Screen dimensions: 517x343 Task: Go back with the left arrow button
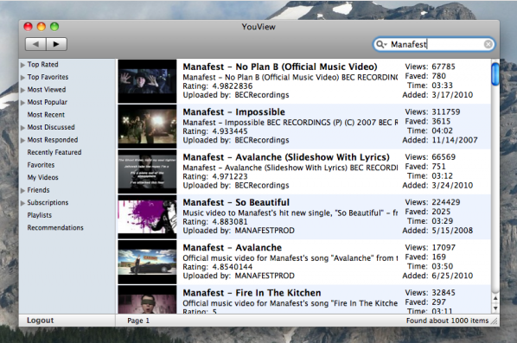pyautogui.click(x=35, y=44)
